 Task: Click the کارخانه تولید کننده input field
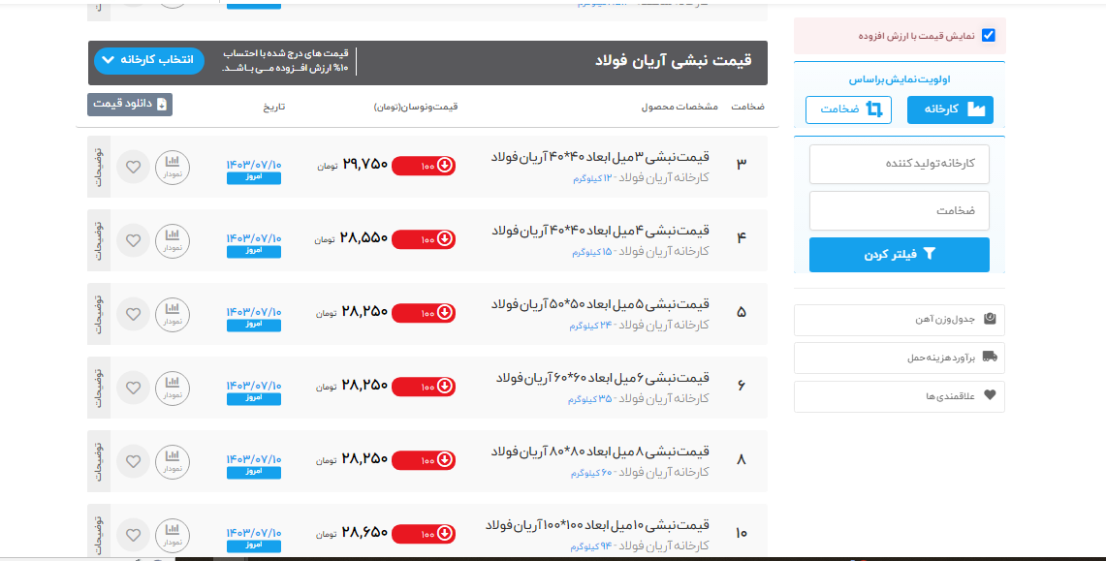899,164
